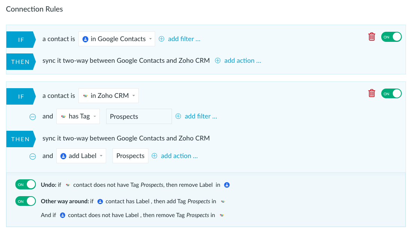Toggle off the Google Contacts rule switch
The height and width of the screenshot is (235, 416).
point(391,37)
